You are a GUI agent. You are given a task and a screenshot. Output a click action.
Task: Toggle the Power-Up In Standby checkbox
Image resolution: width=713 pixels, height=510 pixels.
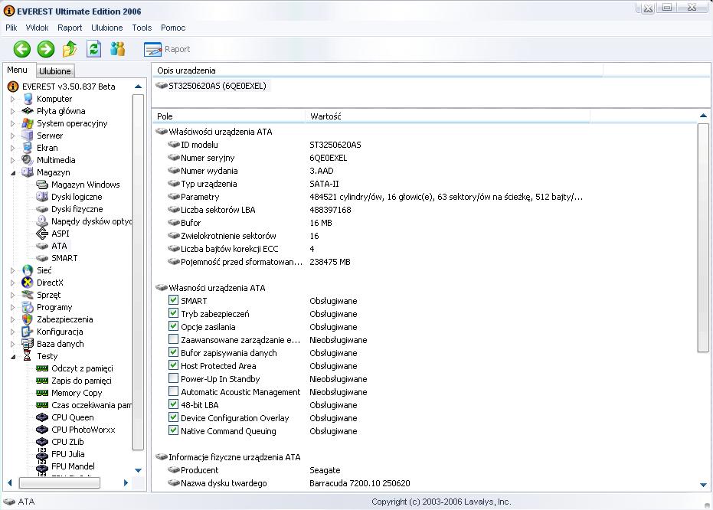[x=173, y=378]
